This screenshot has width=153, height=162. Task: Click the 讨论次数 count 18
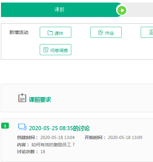click(43, 152)
